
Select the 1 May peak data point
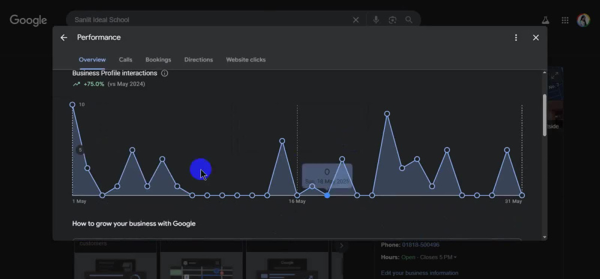[x=73, y=104]
